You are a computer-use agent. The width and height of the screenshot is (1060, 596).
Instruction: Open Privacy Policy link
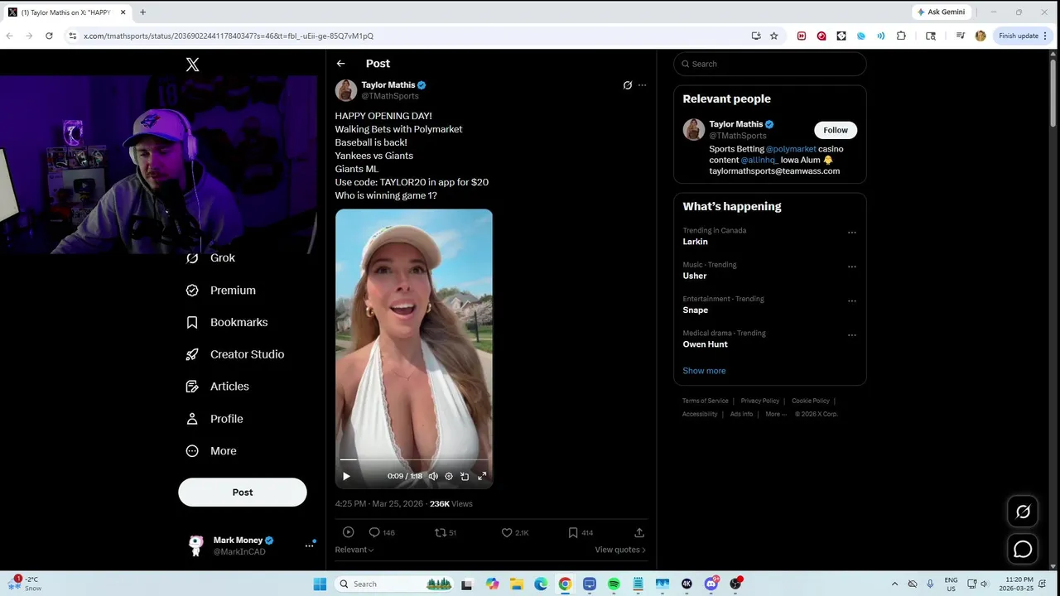[x=760, y=401]
